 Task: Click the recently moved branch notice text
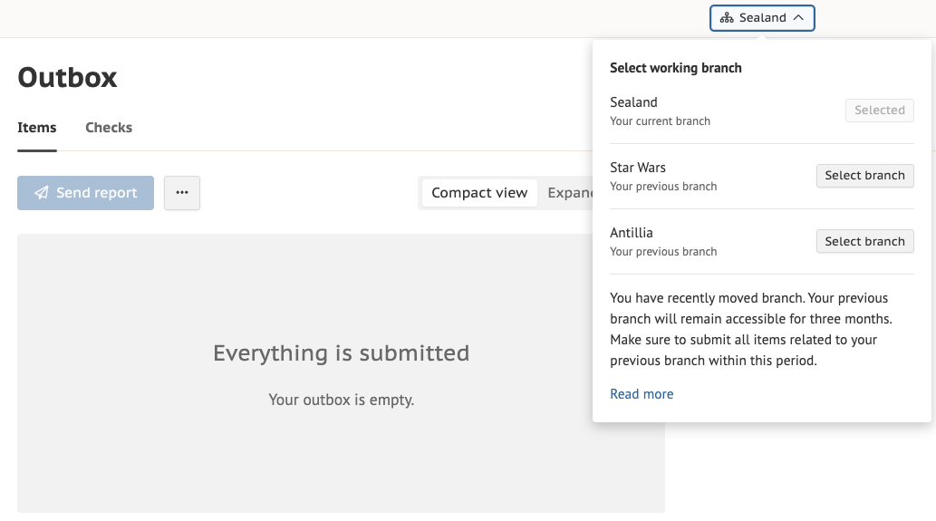click(x=750, y=329)
